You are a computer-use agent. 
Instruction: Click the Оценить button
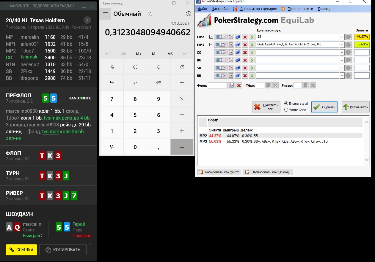click(324, 107)
